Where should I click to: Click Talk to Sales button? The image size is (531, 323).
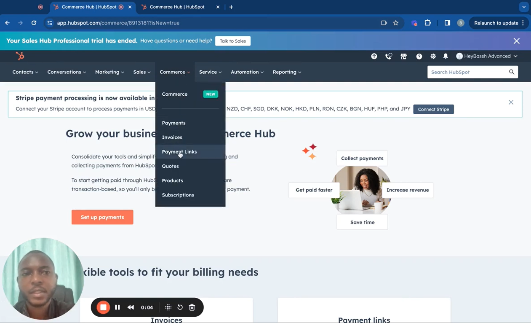233,41
